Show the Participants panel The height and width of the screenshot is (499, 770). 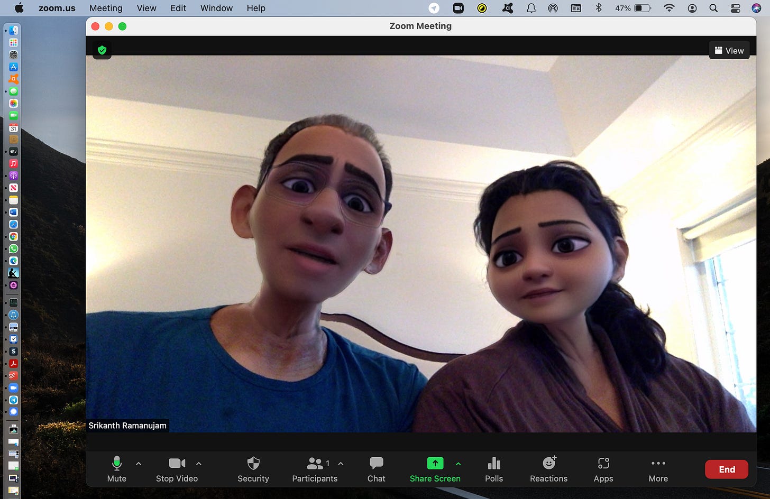(315, 469)
